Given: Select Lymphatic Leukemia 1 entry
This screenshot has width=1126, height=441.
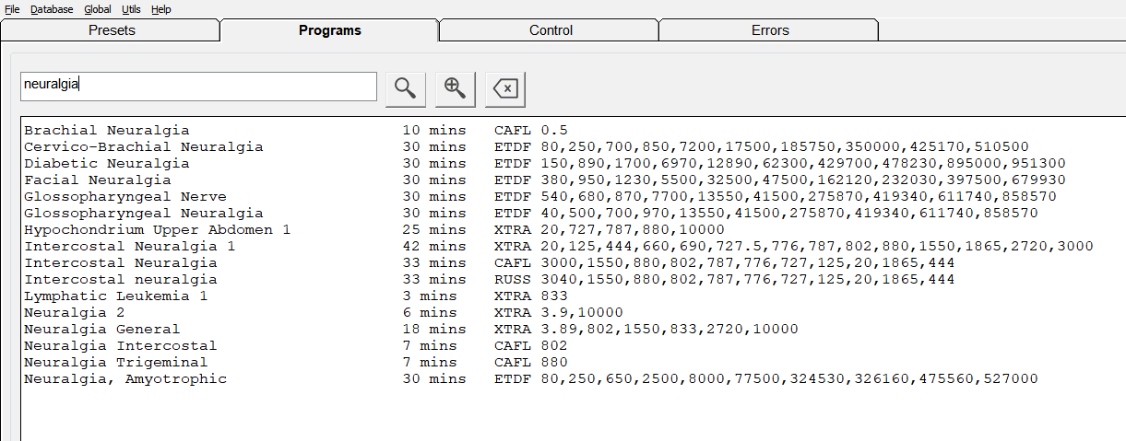Looking at the screenshot, I should click(x=116, y=296).
